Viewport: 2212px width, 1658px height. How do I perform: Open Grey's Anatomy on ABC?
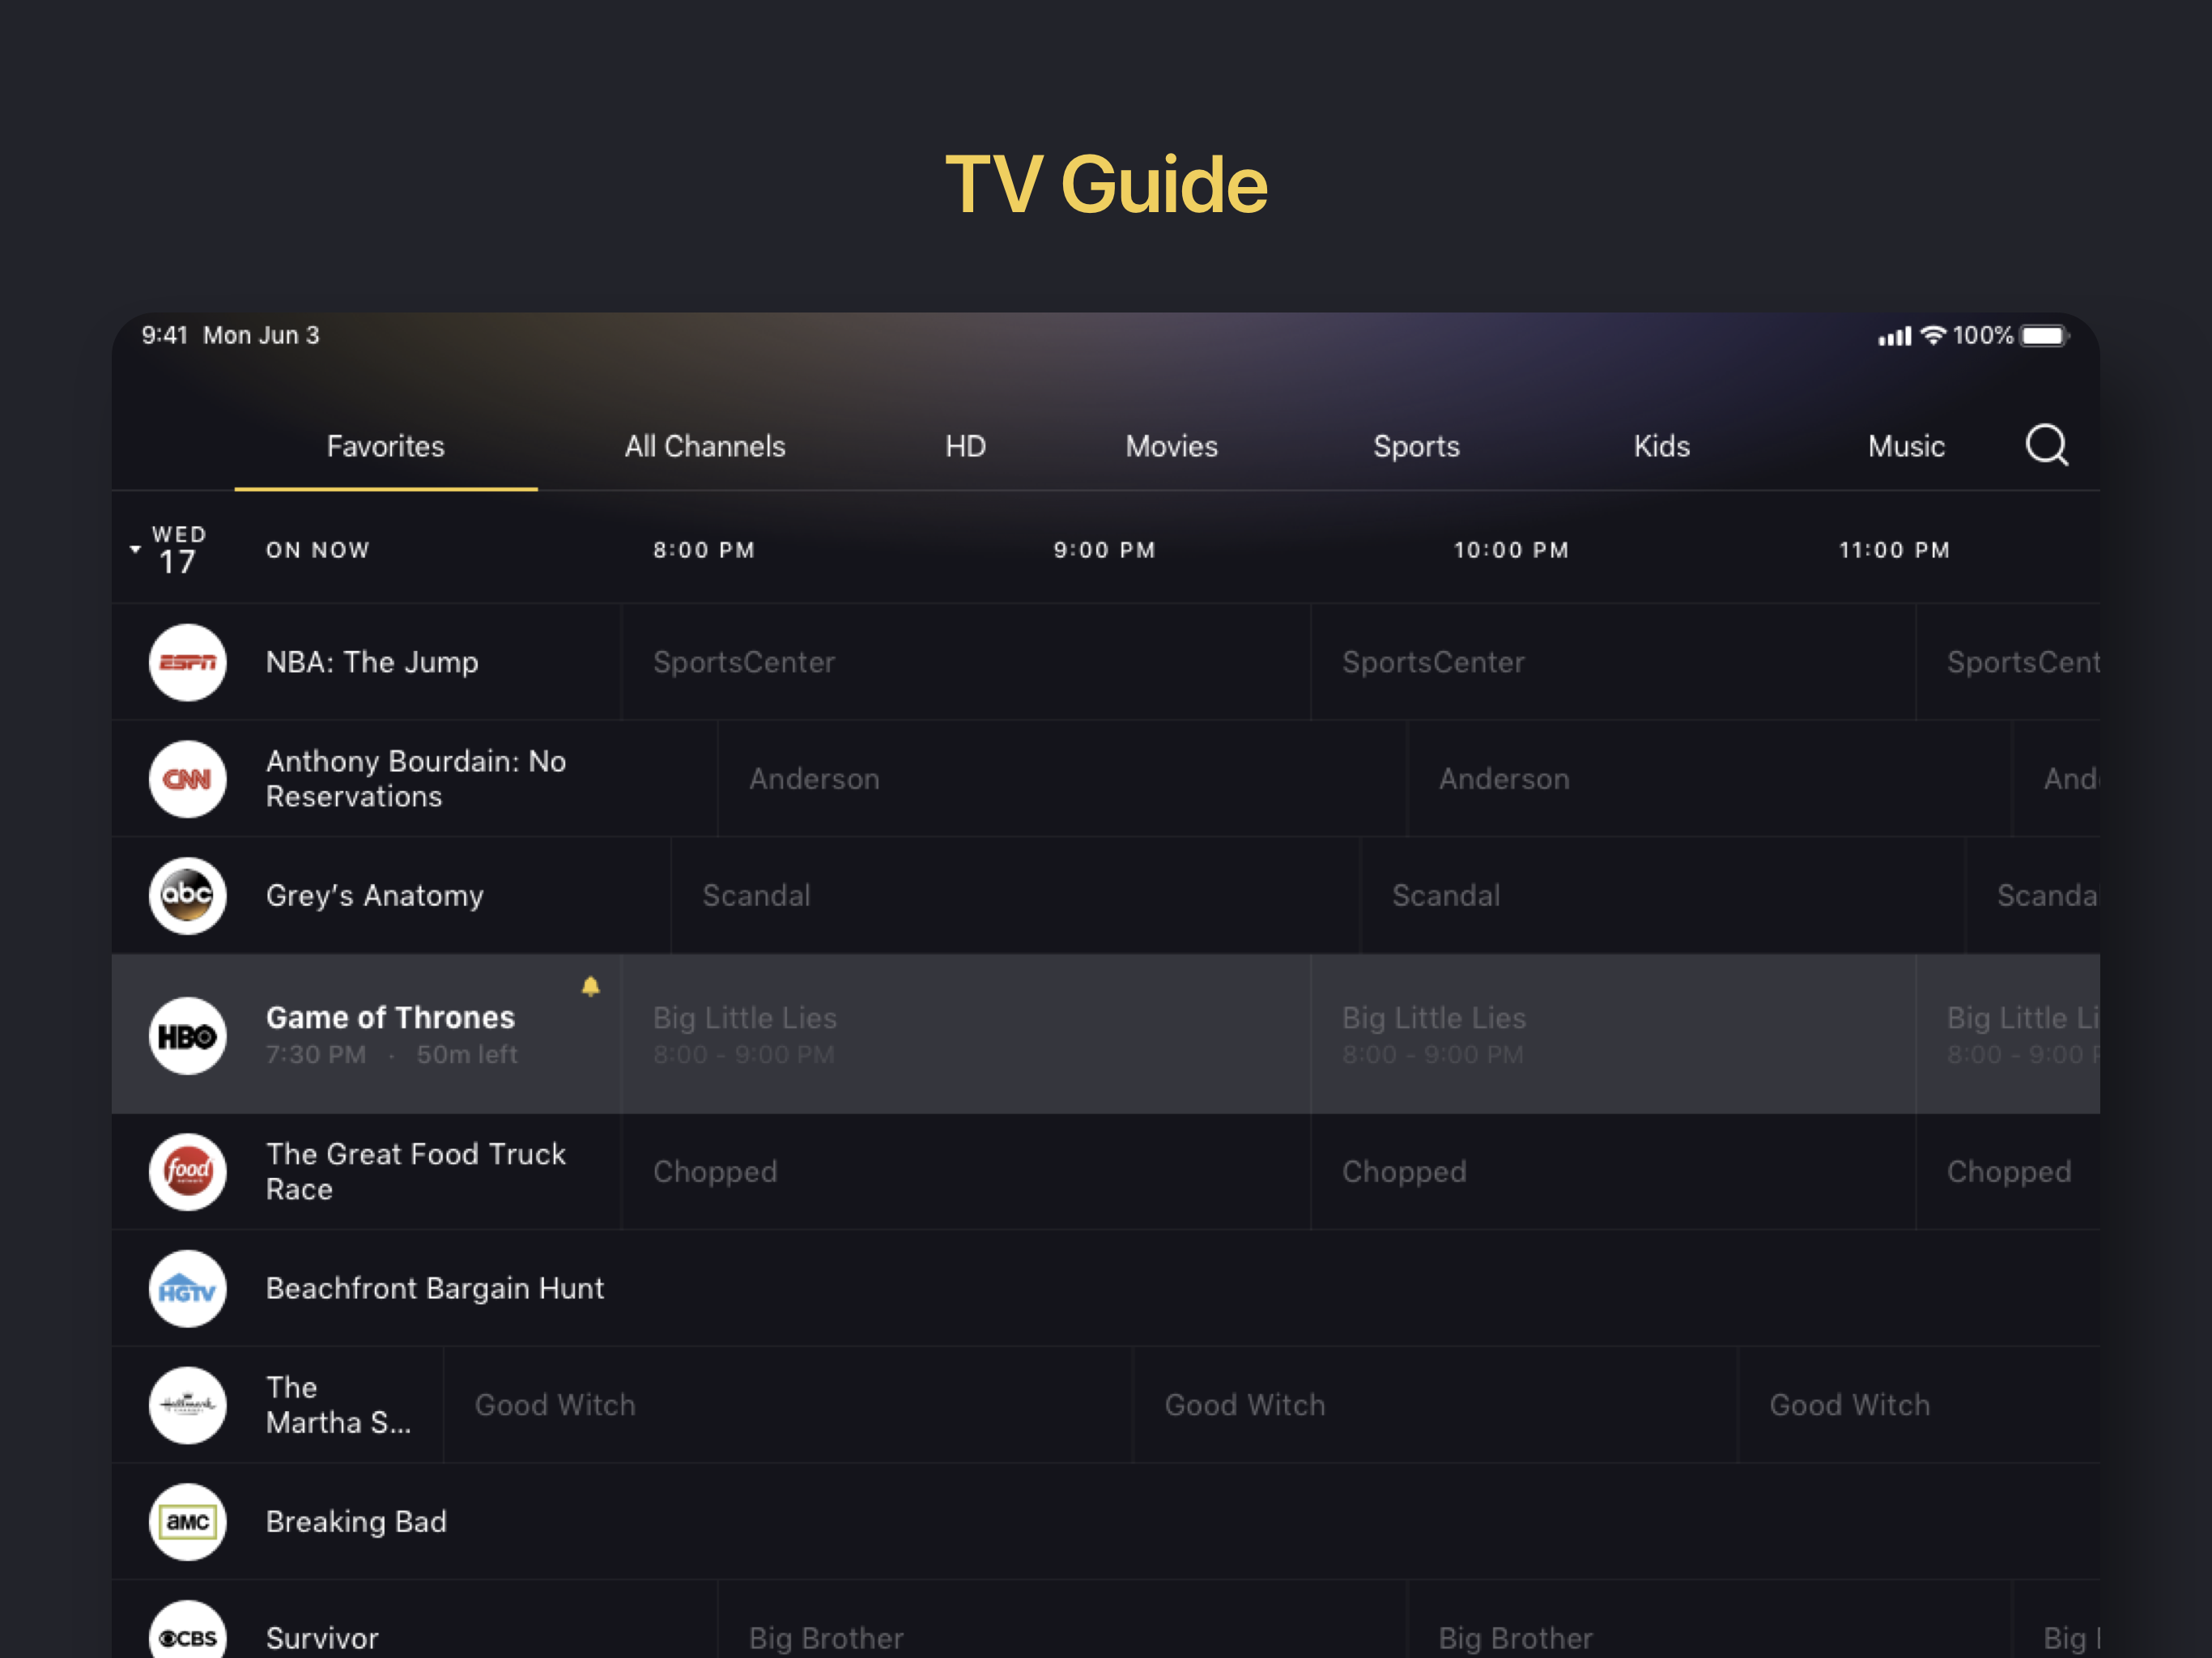pos(390,895)
